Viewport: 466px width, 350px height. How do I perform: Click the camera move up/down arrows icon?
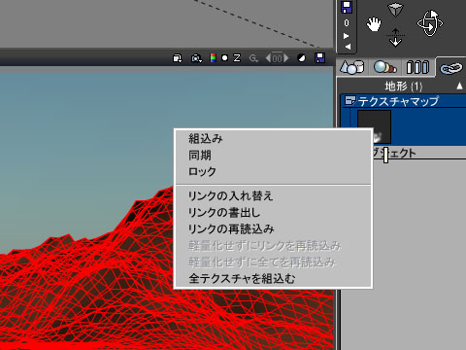pos(395,37)
